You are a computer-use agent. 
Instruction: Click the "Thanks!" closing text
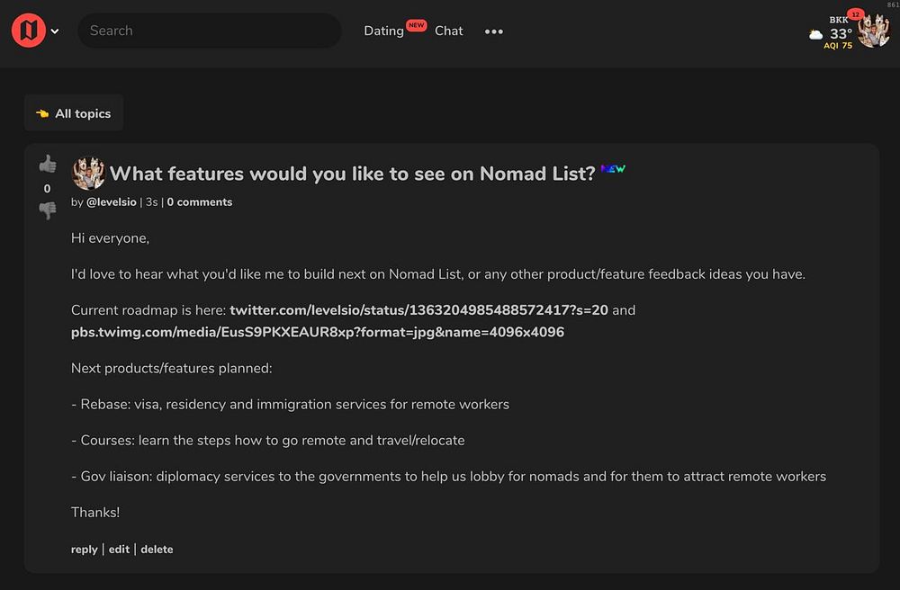(x=95, y=512)
